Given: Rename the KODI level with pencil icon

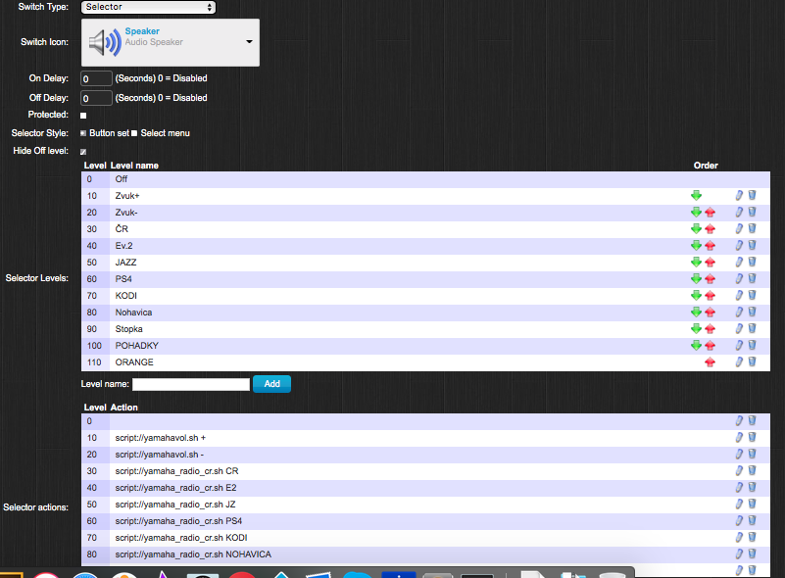Looking at the screenshot, I should pyautogui.click(x=739, y=295).
